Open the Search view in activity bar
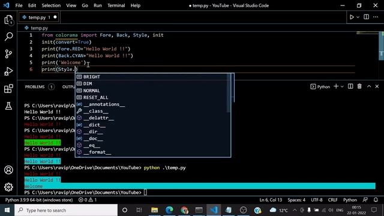The width and height of the screenshot is (384, 216). click(x=8, y=37)
